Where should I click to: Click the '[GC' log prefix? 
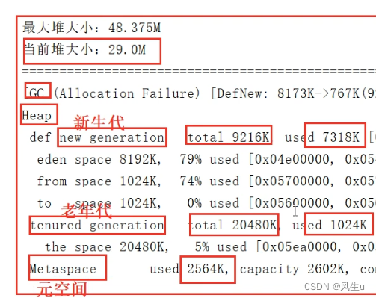(35, 93)
